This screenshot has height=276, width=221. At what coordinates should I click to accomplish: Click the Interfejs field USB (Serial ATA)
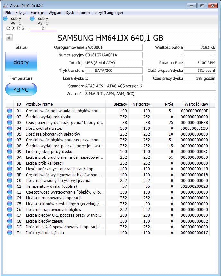pyautogui.click(x=114, y=63)
